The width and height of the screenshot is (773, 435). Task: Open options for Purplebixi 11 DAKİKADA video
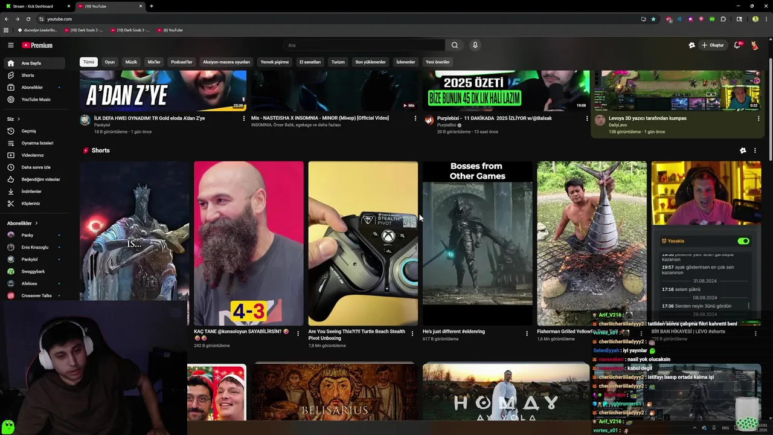(587, 118)
